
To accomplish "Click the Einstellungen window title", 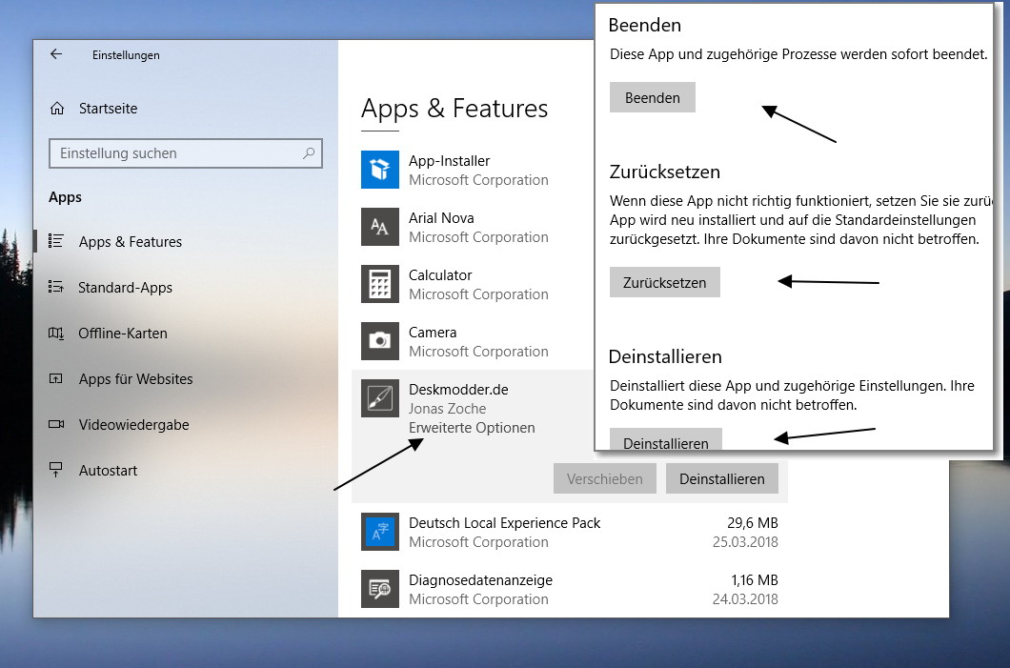I will (126, 54).
